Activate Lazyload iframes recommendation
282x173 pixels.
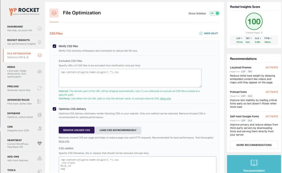pyautogui.click(x=272, y=67)
